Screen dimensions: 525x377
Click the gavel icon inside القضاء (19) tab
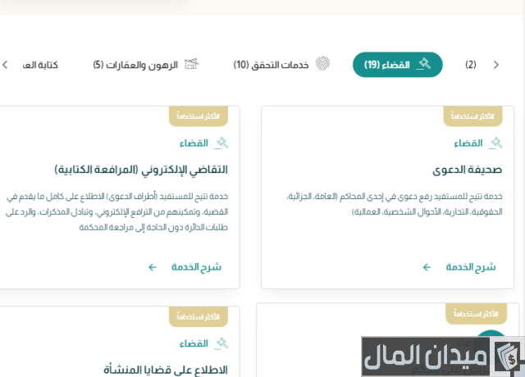(423, 64)
